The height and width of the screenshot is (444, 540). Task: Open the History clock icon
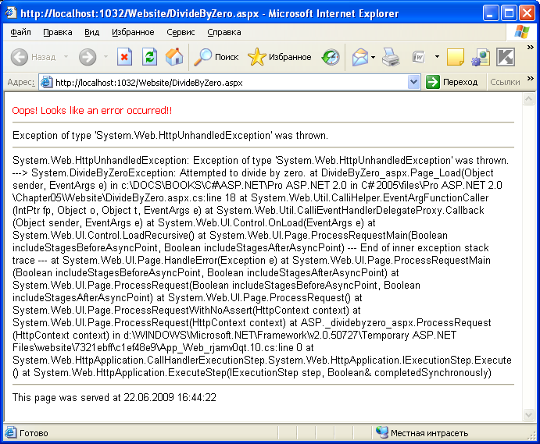point(331,57)
